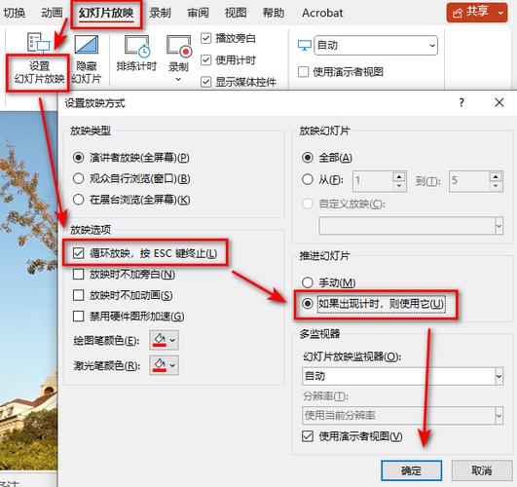Image resolution: width=517 pixels, height=487 pixels.
Task: Click the monitor icon beside 自动 dropdown
Action: 305,45
